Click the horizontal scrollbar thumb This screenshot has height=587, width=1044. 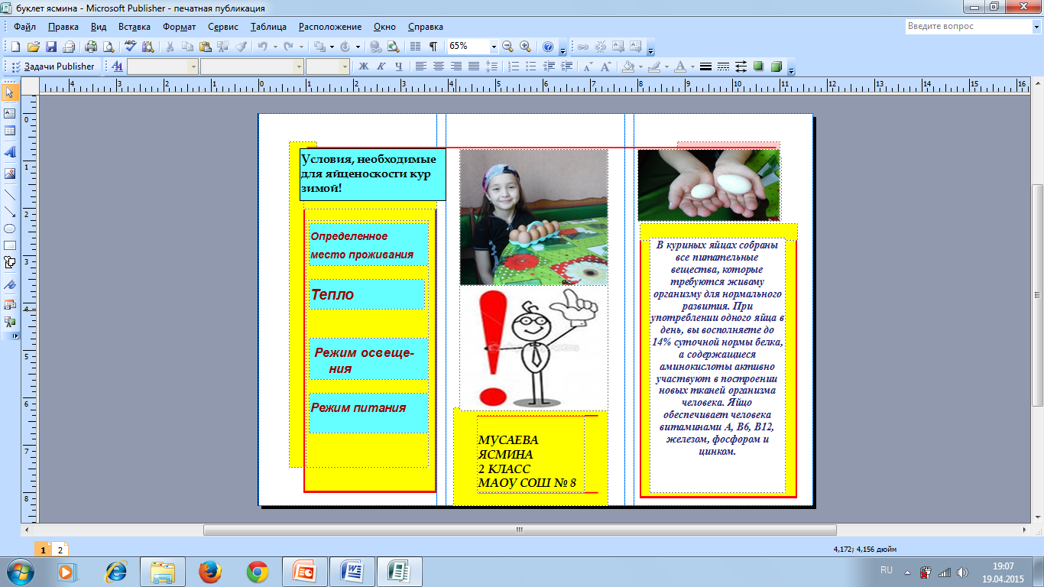point(520,530)
